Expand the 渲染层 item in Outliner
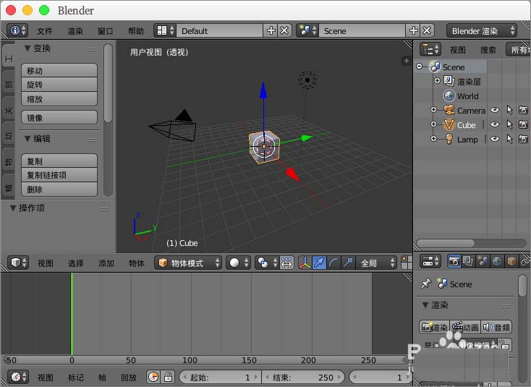The height and width of the screenshot is (387, 531). coord(437,81)
